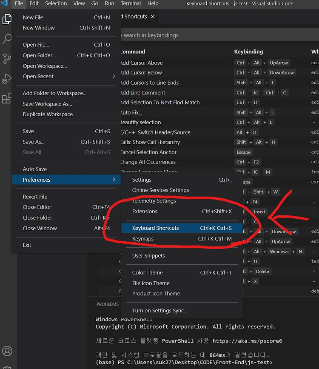Choose Color Theme submenu entry
Image resolution: width=319 pixels, height=369 pixels.
coord(182,272)
